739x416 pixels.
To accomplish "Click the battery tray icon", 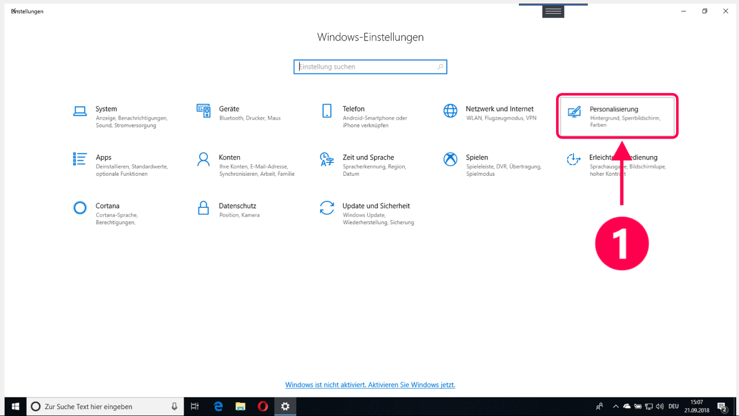I will [x=638, y=407].
